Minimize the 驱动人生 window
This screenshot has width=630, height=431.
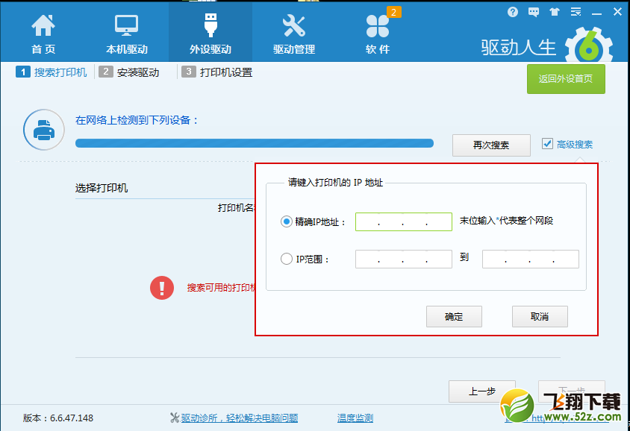pos(596,13)
